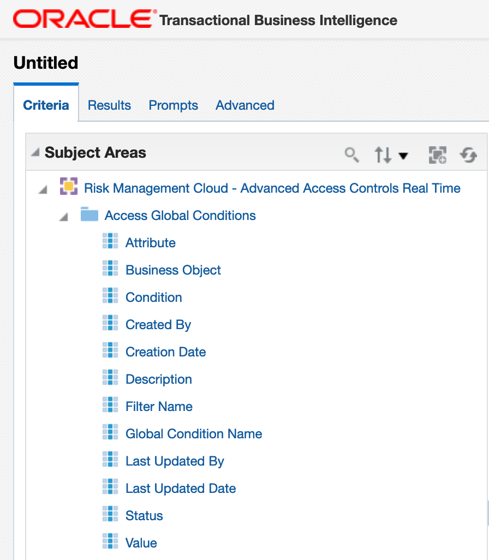The width and height of the screenshot is (489, 560).
Task: Switch to the Results tab
Action: click(x=109, y=105)
